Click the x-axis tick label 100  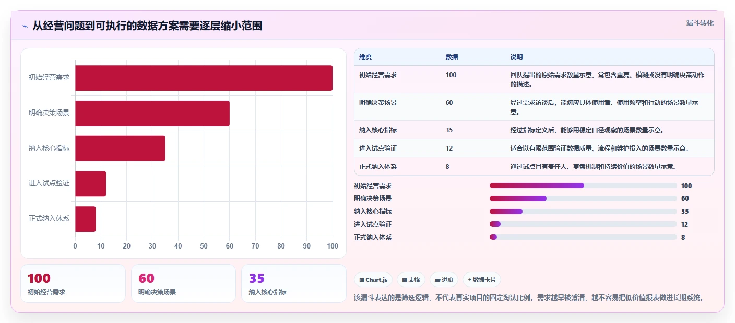coord(332,246)
